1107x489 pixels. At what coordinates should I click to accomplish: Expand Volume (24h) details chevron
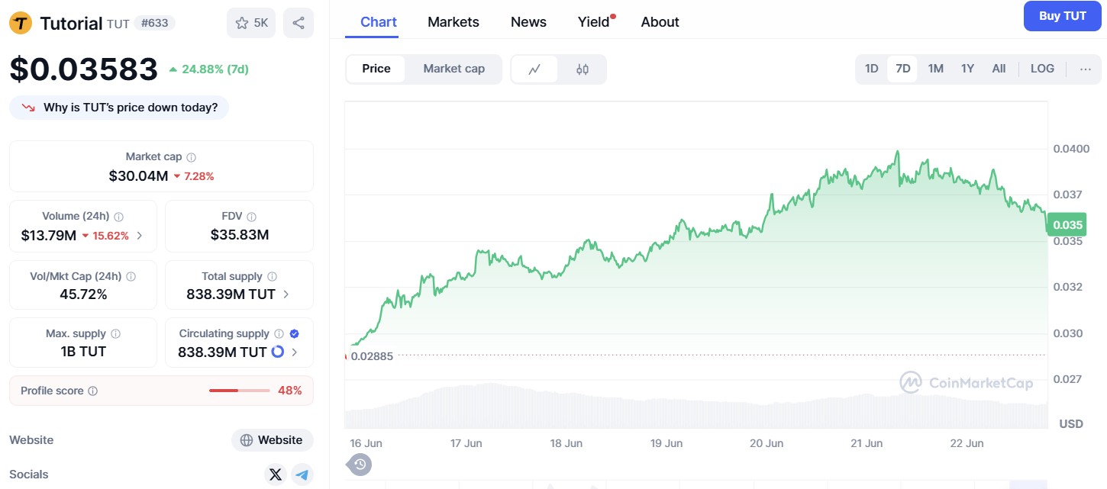pyautogui.click(x=139, y=236)
